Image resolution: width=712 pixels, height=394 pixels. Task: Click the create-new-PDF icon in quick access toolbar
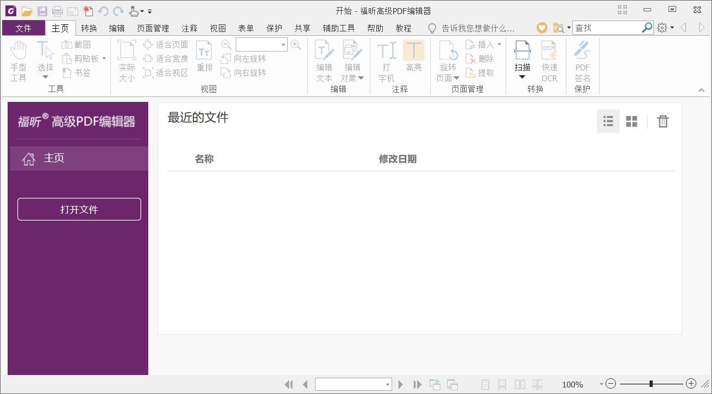[88, 11]
